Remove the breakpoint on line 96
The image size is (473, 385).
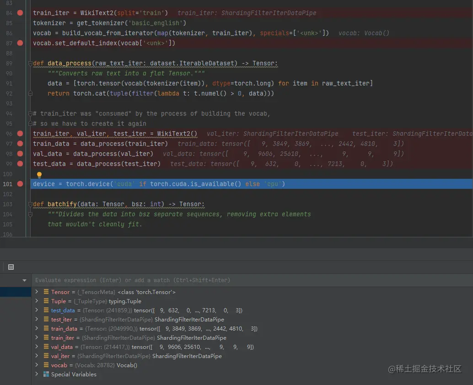pyautogui.click(x=20, y=134)
